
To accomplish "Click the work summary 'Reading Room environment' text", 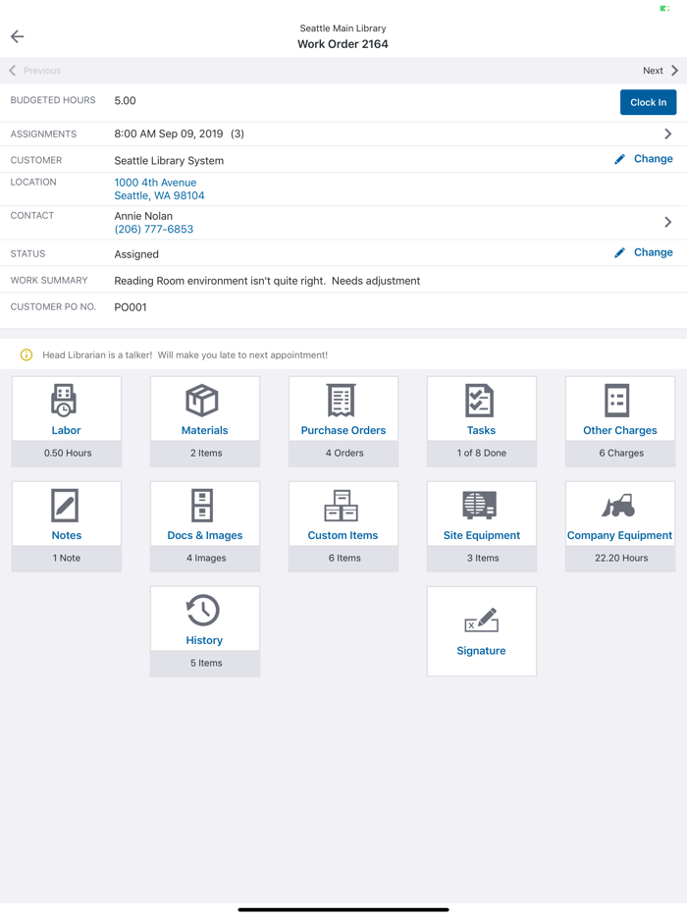I will 267,282.
